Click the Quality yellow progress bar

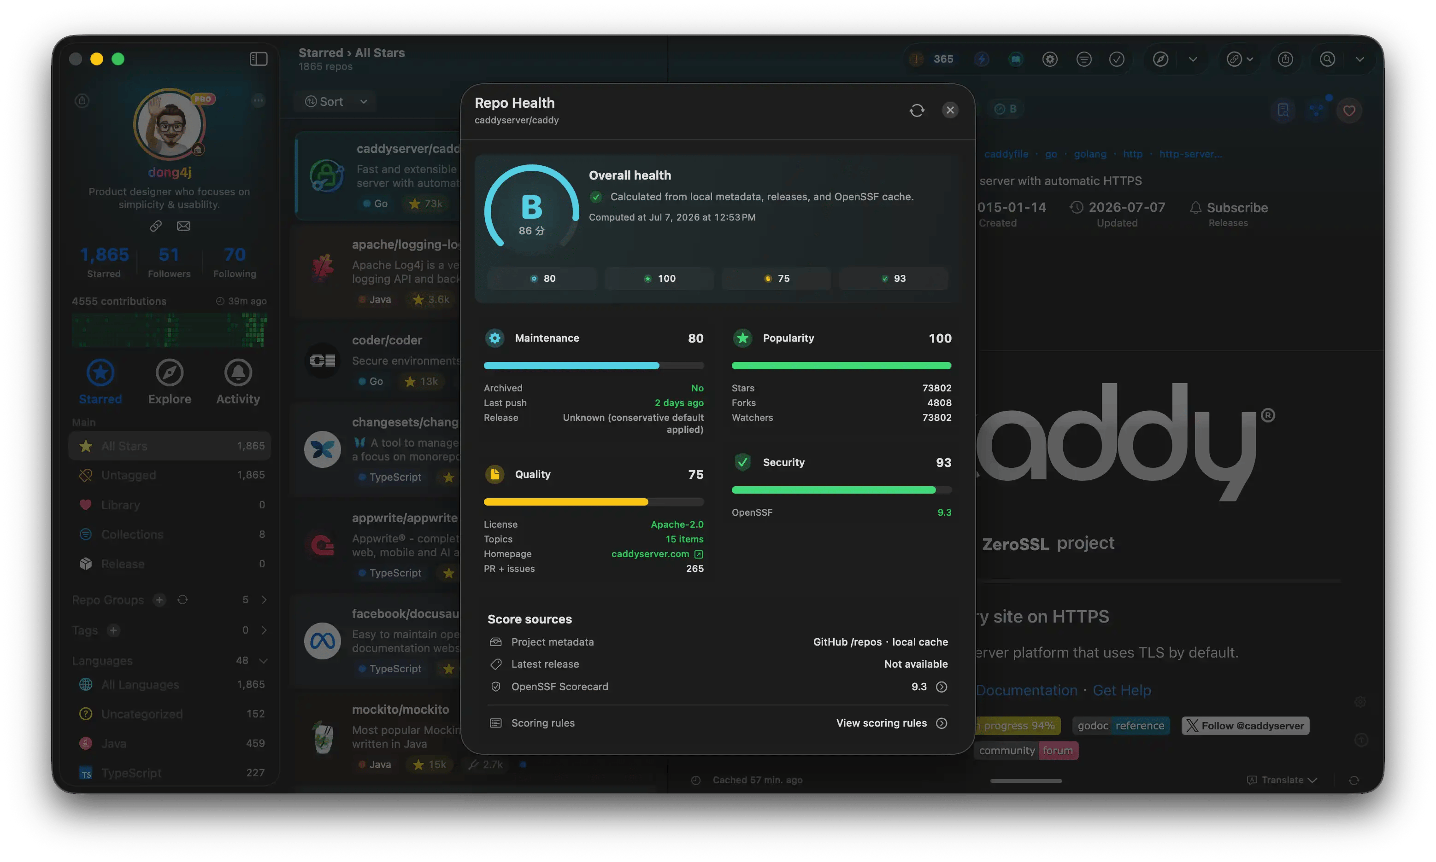(x=594, y=501)
